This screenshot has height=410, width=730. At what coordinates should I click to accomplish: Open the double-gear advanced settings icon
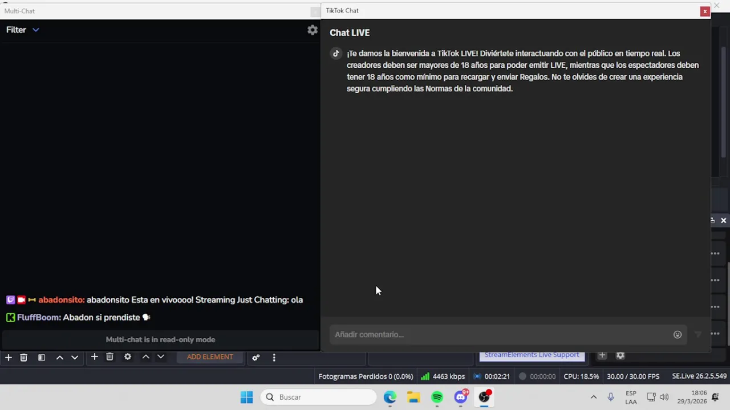[x=256, y=358]
